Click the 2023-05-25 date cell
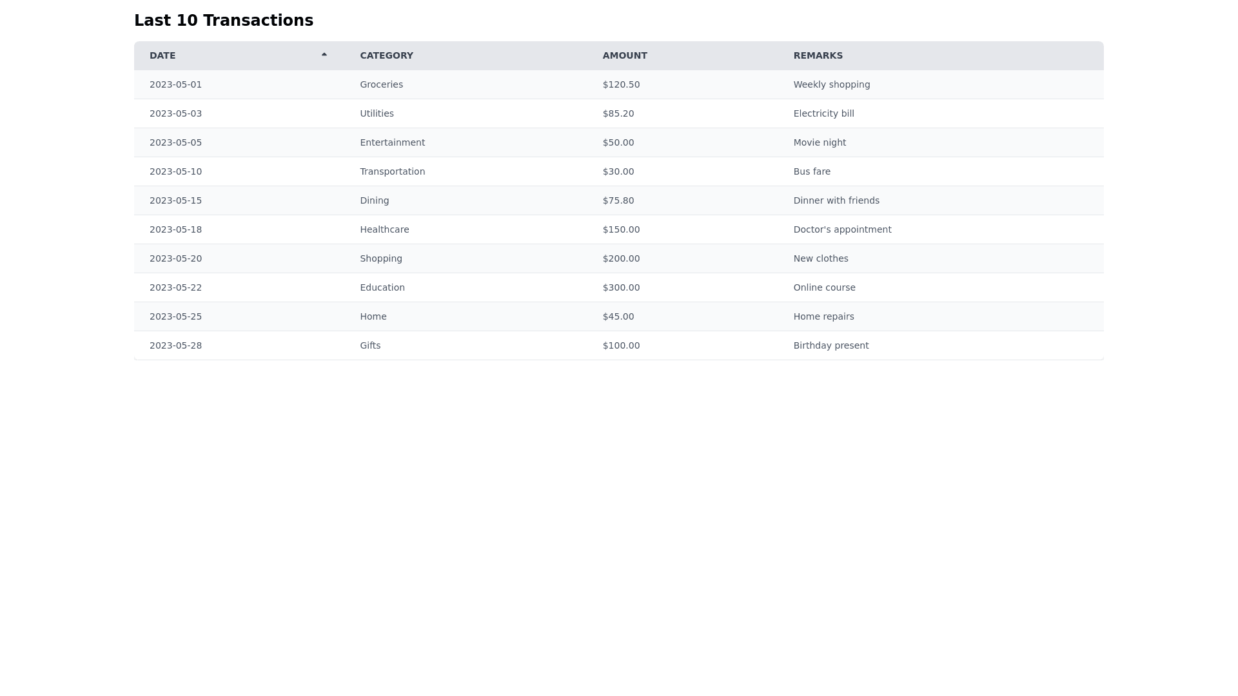1238x696 pixels. pos(175,316)
